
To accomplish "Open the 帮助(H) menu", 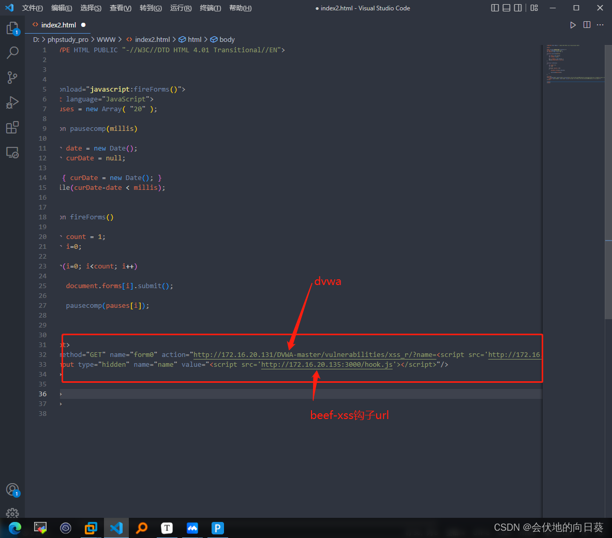I will [x=241, y=8].
